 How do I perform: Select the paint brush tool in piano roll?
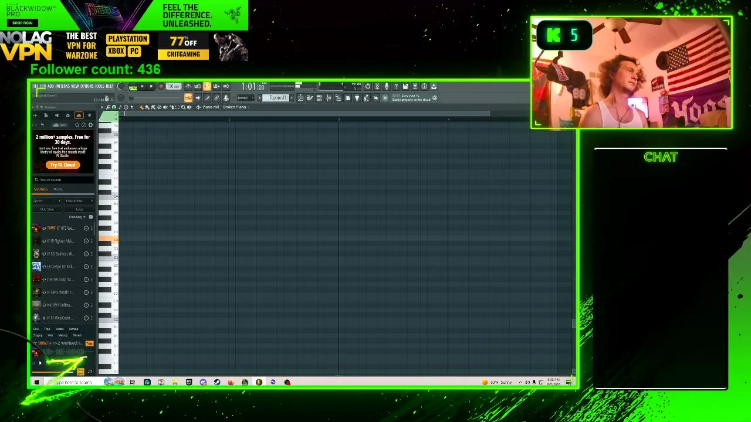tap(147, 107)
